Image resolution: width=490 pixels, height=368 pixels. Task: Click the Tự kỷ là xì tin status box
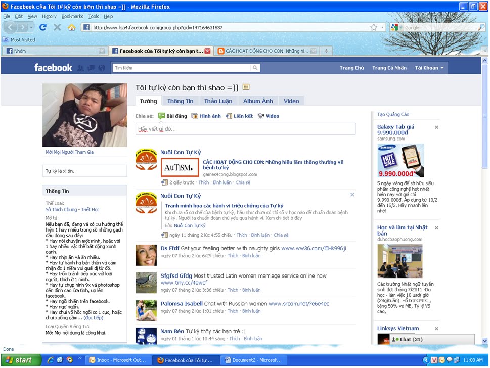click(x=84, y=171)
